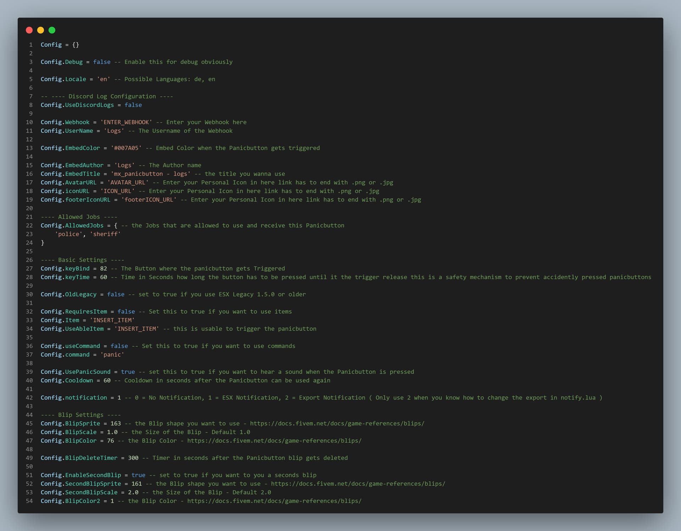Image resolution: width=681 pixels, height=531 pixels.
Task: Select the false value on Config.UseDiscordLogs
Action: 133,105
